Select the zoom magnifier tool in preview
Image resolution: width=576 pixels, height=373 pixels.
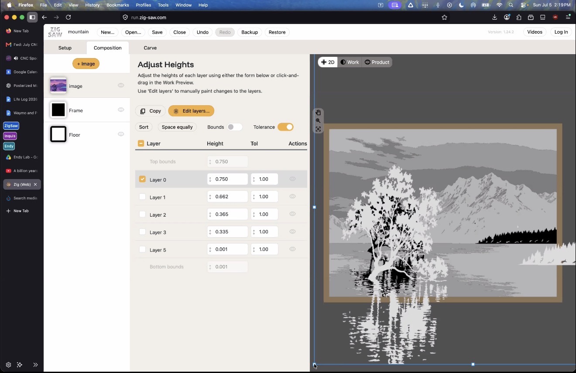pyautogui.click(x=318, y=121)
